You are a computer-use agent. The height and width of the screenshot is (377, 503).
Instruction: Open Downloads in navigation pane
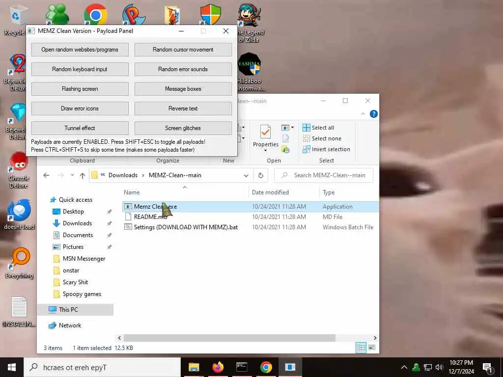72,223
